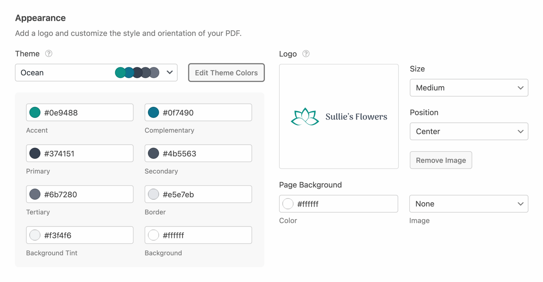Open the Logo help tooltip
543x282 pixels.
coord(305,54)
